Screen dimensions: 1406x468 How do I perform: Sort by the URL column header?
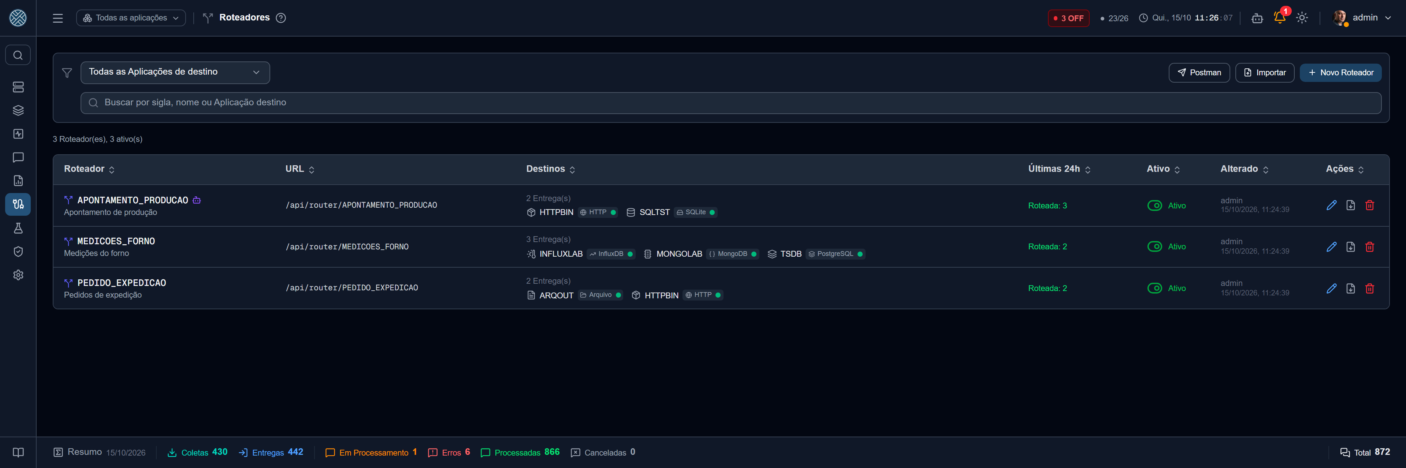click(x=300, y=169)
